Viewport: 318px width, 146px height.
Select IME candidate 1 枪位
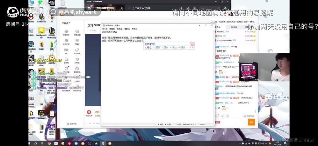148,47
